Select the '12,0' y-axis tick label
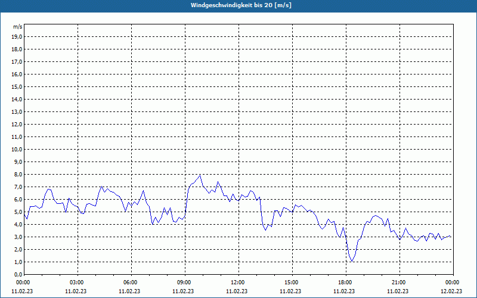Image resolution: width=477 pixels, height=298 pixels. [x=17, y=125]
